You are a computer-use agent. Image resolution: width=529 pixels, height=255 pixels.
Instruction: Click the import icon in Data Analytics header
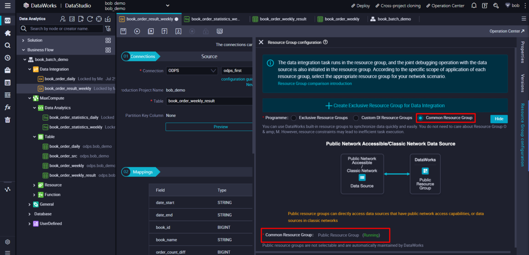(x=108, y=19)
